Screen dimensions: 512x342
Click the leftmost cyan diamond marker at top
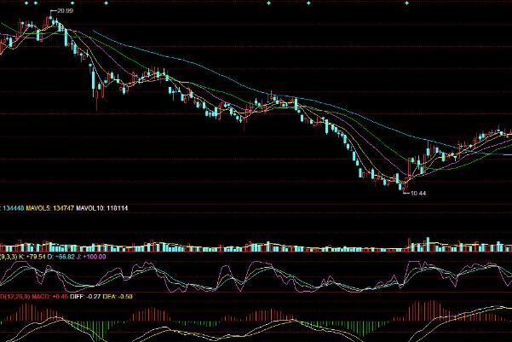click(25, 3)
